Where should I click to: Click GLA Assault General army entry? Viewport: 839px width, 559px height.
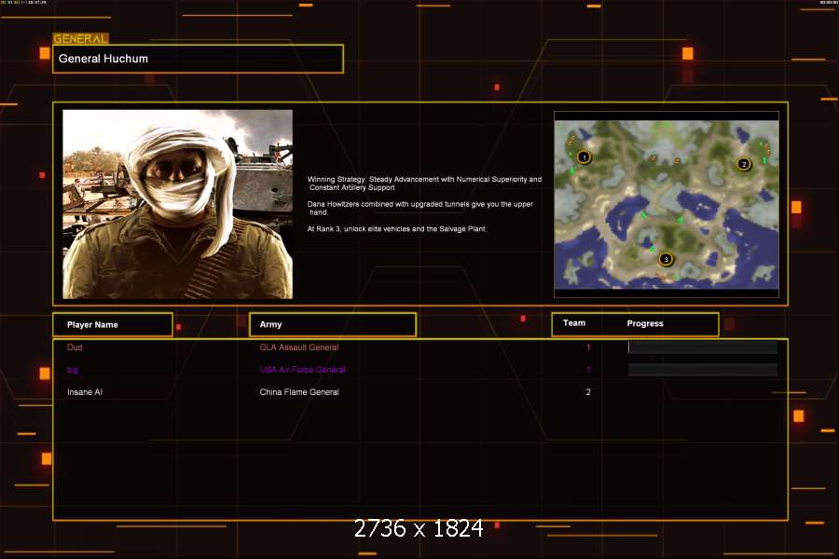tap(298, 348)
